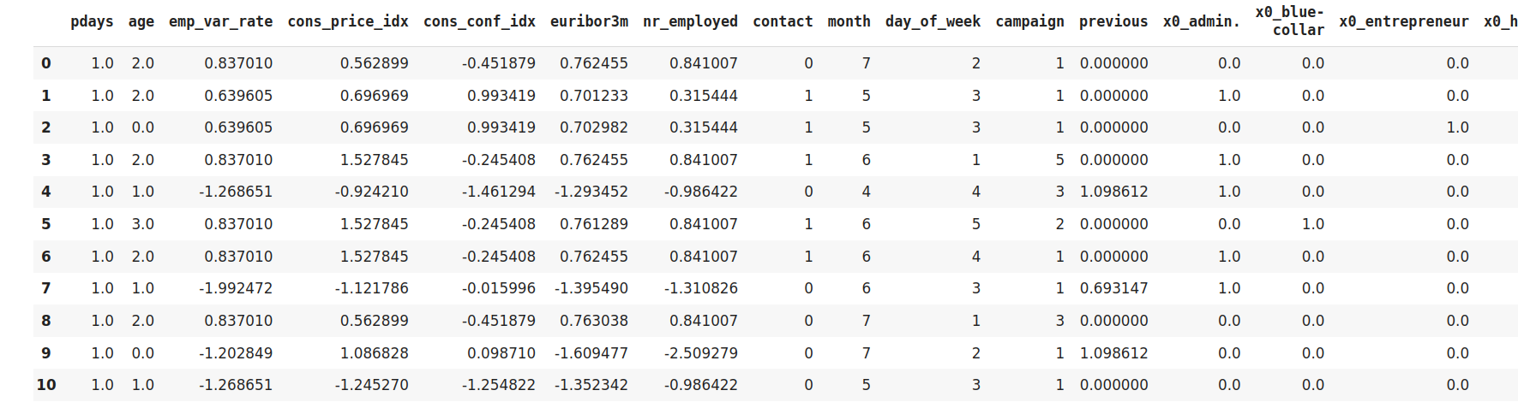Click the euribor3m column header
This screenshot has width=1518, height=420.
tap(589, 21)
